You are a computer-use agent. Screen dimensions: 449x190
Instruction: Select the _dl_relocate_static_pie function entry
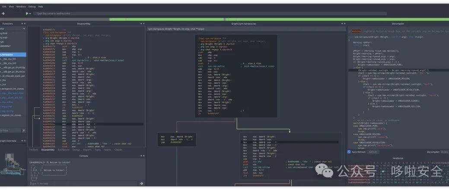pos(13,76)
